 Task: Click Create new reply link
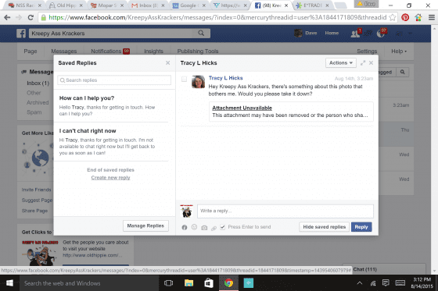pos(110,178)
